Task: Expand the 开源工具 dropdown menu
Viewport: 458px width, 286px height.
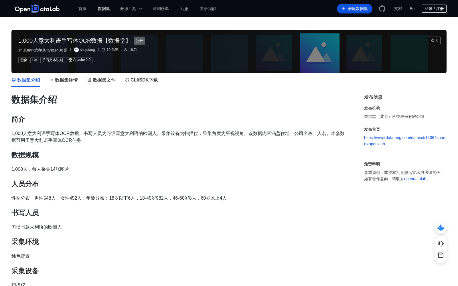Action: pyautogui.click(x=131, y=9)
